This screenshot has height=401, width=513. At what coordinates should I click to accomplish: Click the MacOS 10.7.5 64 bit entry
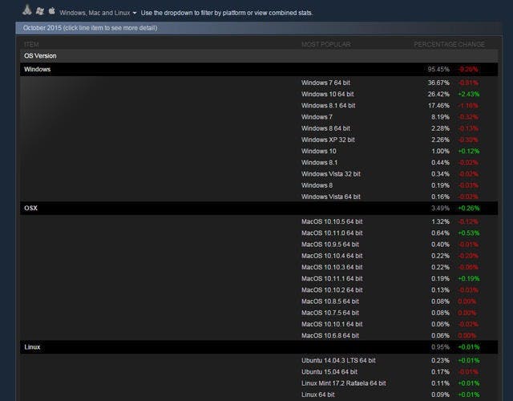330,313
